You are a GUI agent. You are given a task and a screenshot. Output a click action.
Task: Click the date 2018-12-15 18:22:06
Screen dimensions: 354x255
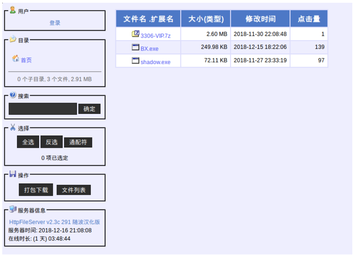(260, 47)
